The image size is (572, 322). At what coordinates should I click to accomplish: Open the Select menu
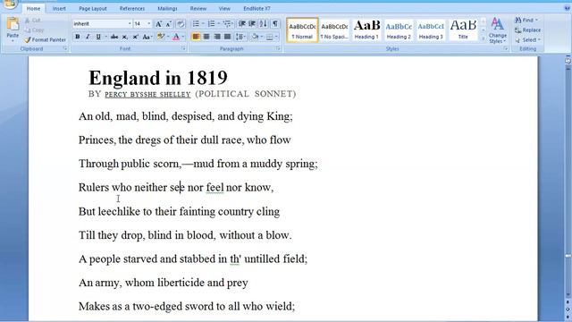tap(528, 39)
